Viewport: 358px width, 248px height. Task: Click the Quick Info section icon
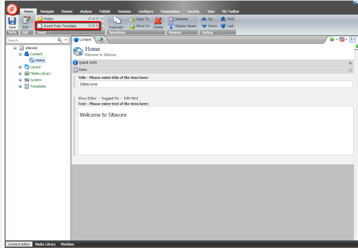75,63
